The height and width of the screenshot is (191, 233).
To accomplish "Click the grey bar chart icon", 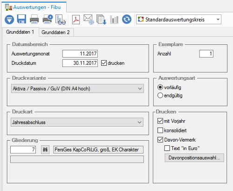I will click(x=114, y=20).
